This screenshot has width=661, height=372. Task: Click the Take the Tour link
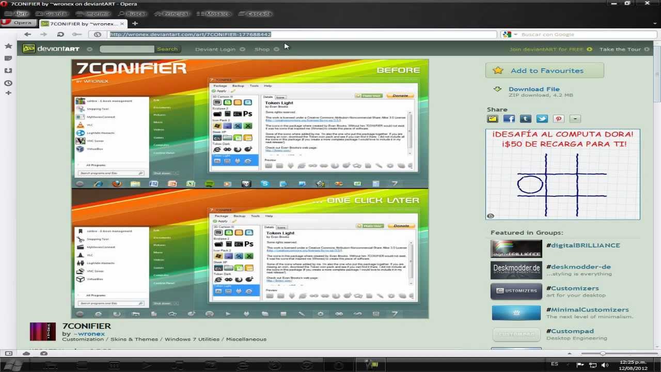(x=620, y=49)
